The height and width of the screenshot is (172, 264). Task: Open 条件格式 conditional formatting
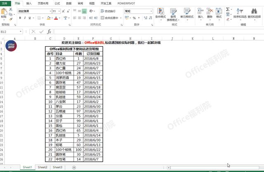160,14
